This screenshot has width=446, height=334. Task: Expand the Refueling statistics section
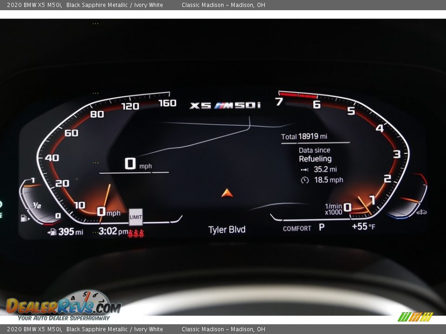click(x=315, y=159)
